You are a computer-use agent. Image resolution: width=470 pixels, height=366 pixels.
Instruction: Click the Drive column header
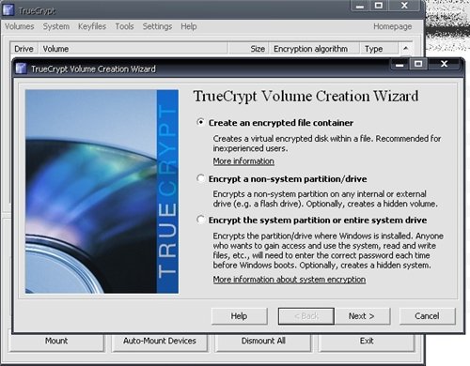(23, 49)
